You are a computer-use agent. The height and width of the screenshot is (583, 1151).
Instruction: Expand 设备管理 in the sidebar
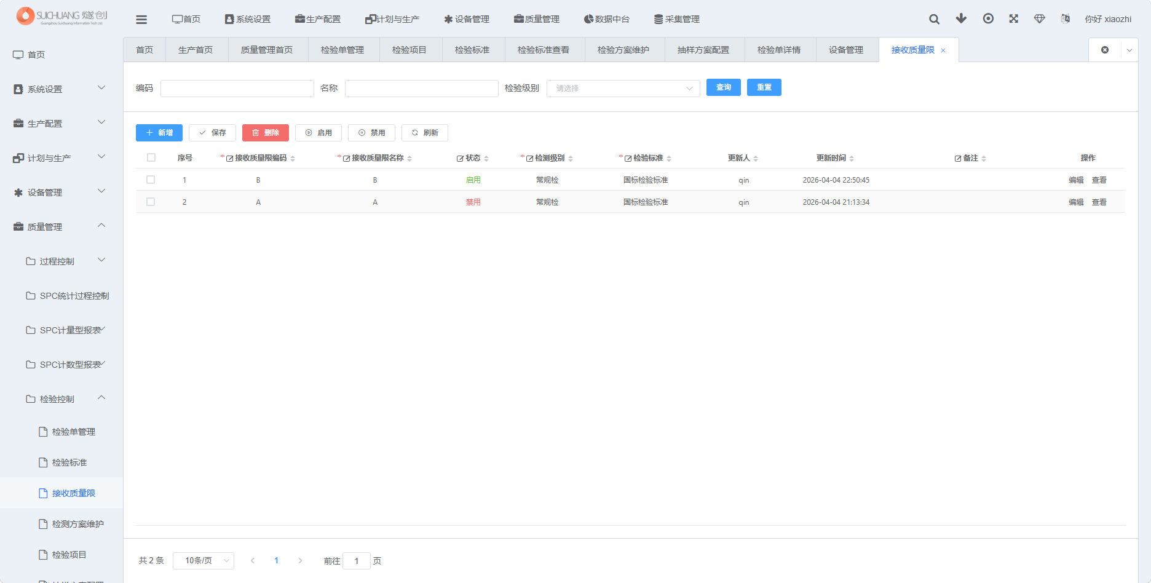click(x=61, y=192)
